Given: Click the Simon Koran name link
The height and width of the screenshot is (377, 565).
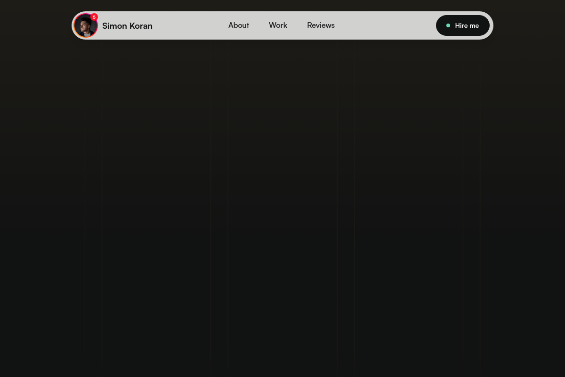Looking at the screenshot, I should pos(127,26).
